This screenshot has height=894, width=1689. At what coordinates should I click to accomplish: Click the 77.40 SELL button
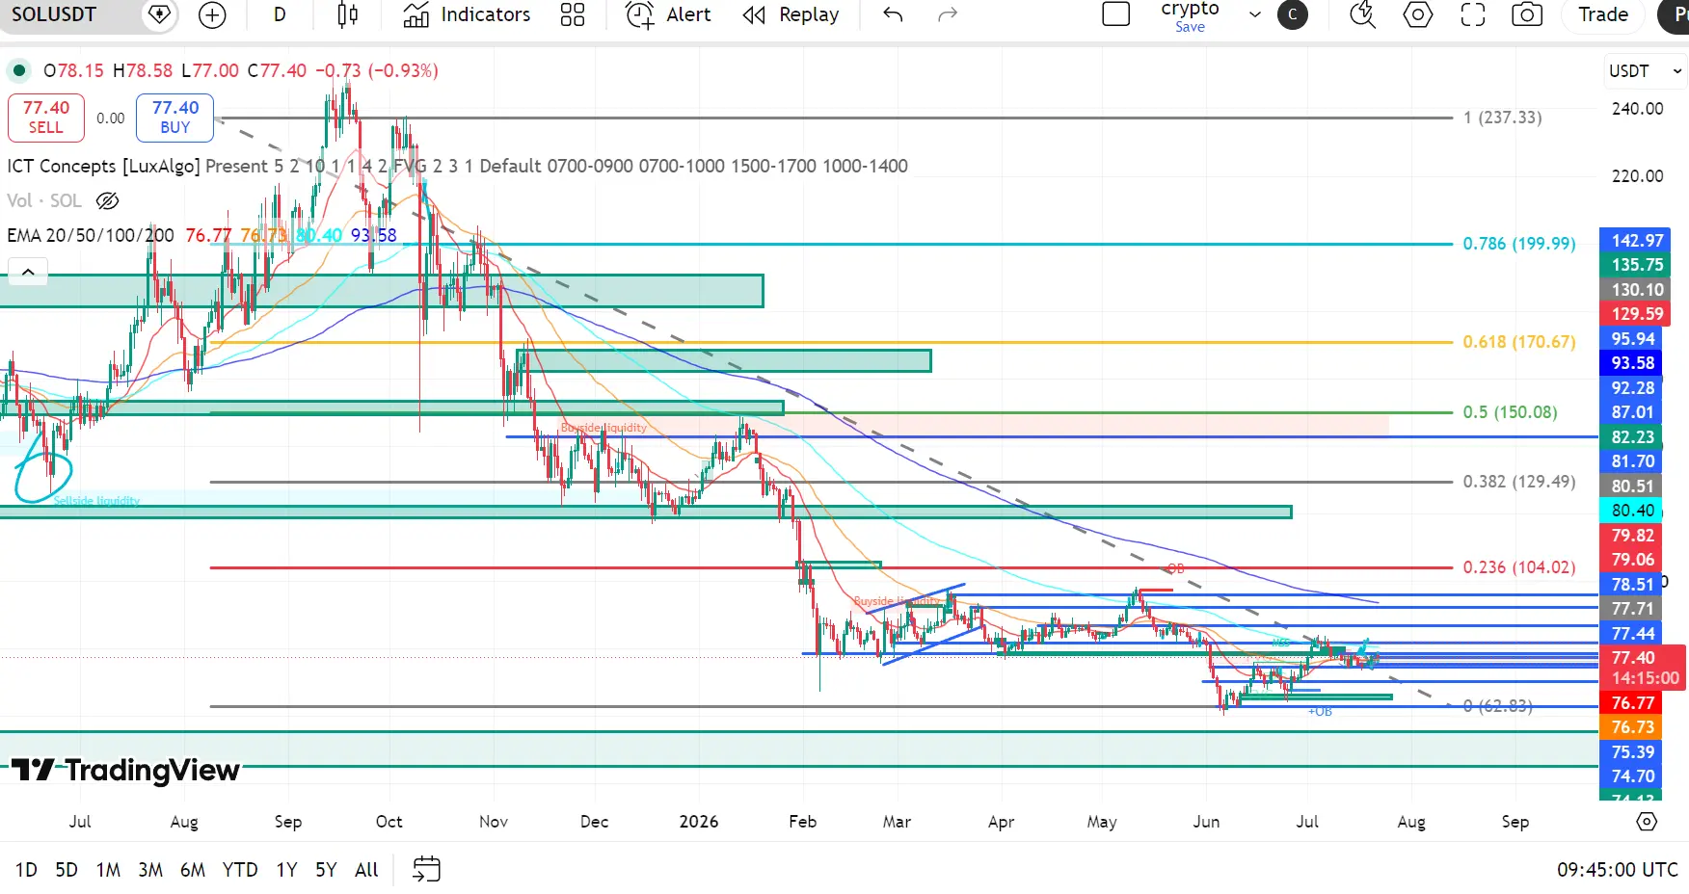tap(46, 118)
